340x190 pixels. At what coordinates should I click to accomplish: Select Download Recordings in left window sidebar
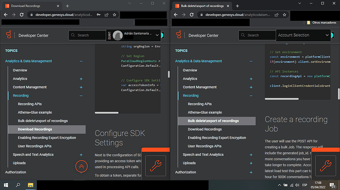coord(47,129)
